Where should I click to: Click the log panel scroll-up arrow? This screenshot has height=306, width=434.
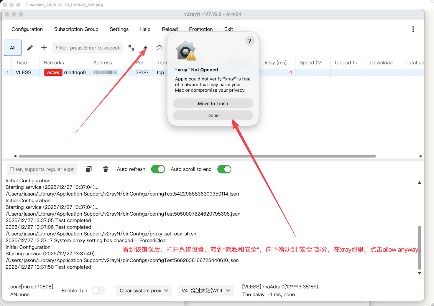[419, 183]
